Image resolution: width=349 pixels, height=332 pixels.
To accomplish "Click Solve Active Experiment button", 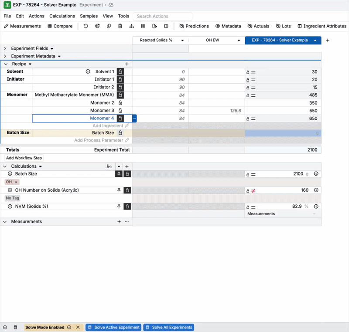I will point(113,327).
